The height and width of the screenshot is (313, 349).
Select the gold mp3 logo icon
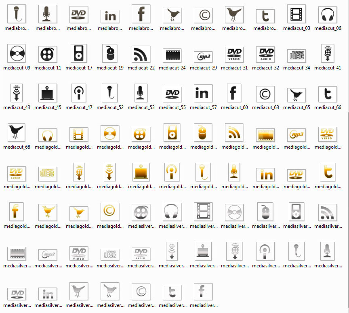coord(296,135)
